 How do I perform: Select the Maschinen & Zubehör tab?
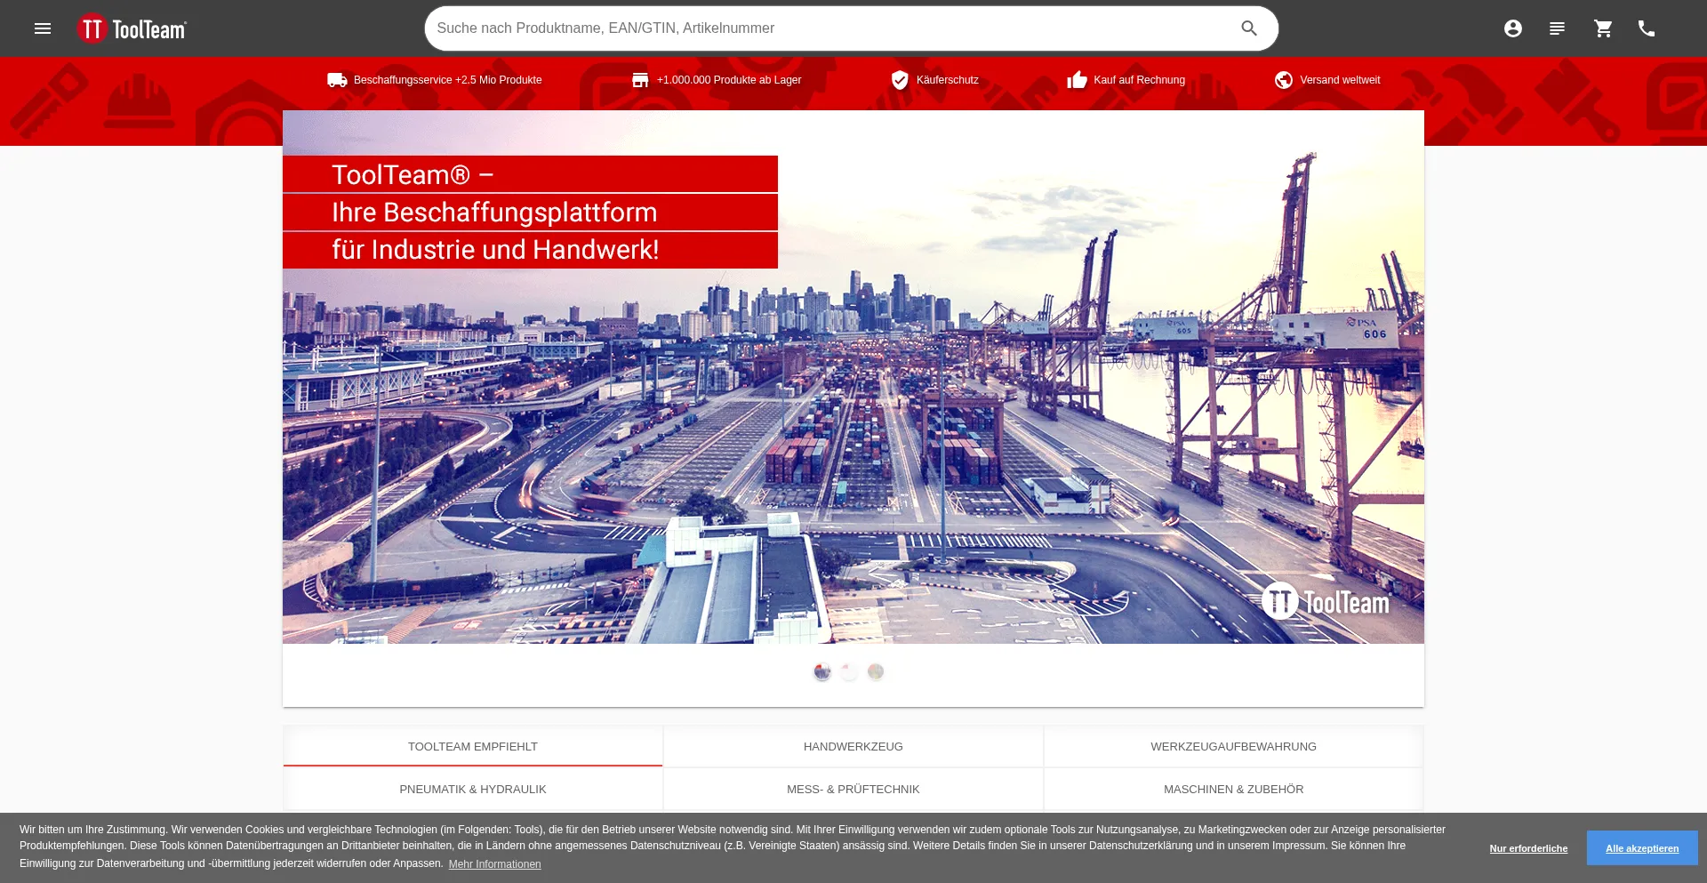[1233, 790]
